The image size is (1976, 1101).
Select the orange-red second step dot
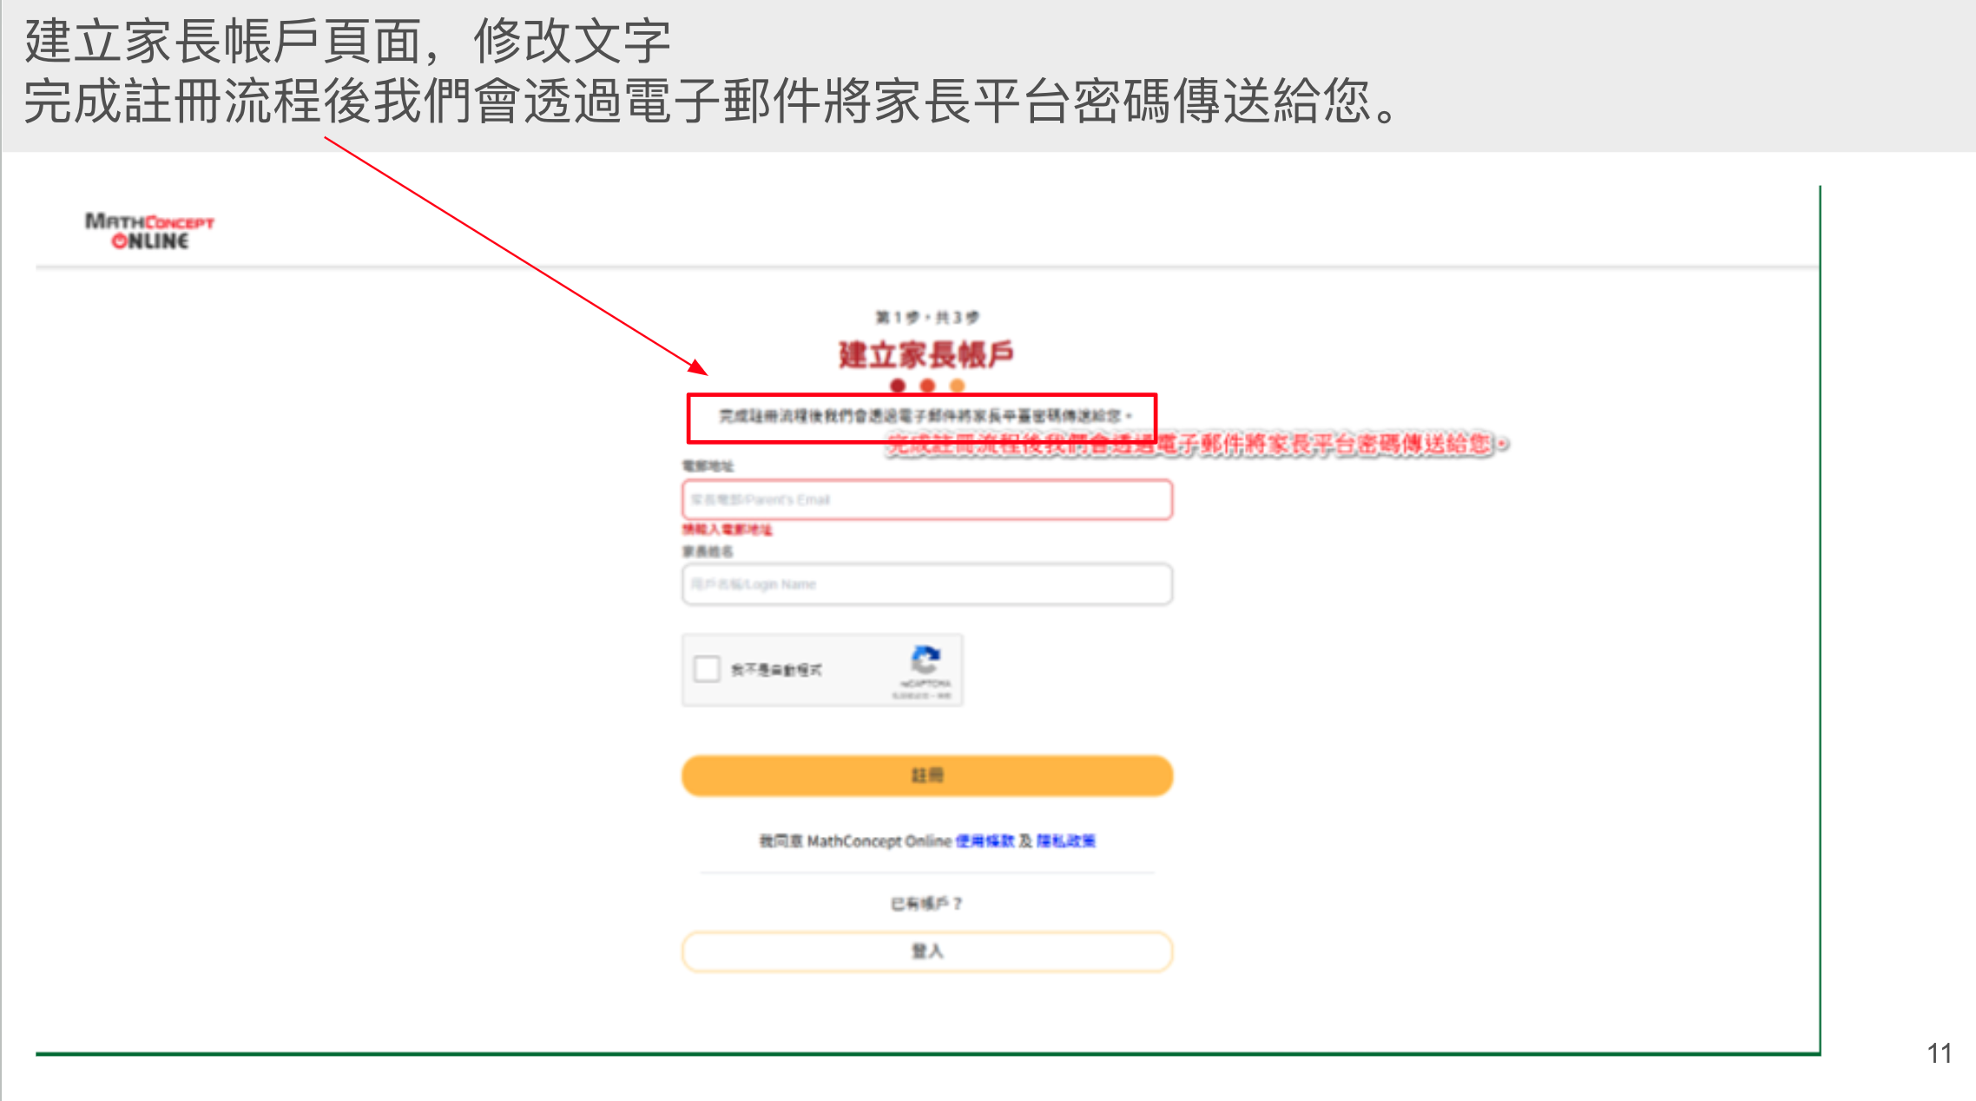pyautogui.click(x=927, y=386)
